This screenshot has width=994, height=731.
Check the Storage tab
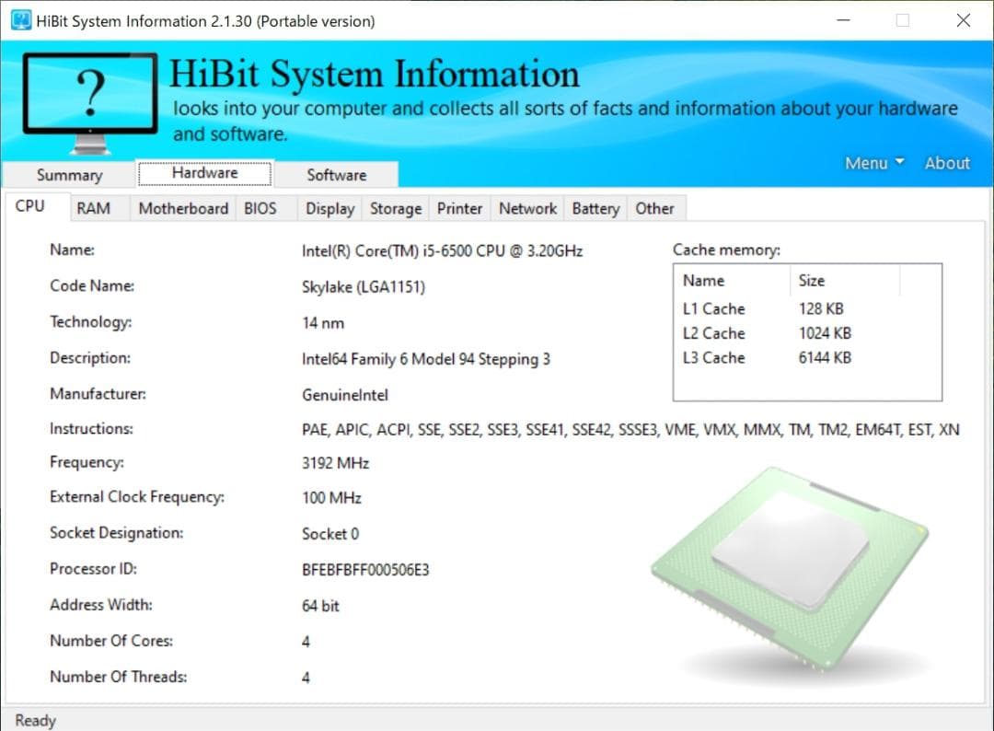(x=395, y=209)
